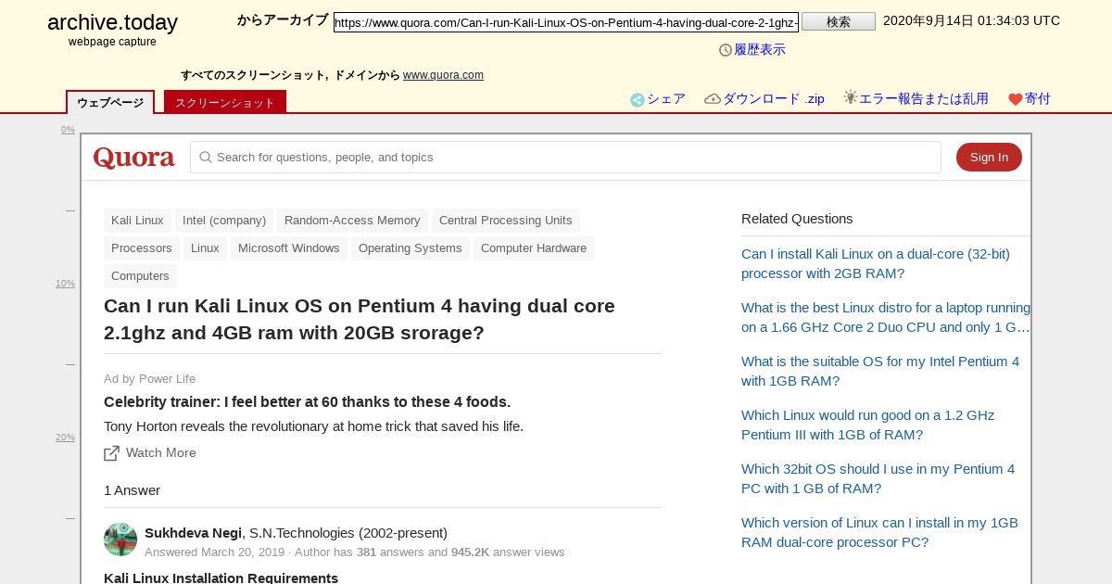Open the Celebrity trainer ad headline
This screenshot has height=584, width=1112.
click(307, 402)
